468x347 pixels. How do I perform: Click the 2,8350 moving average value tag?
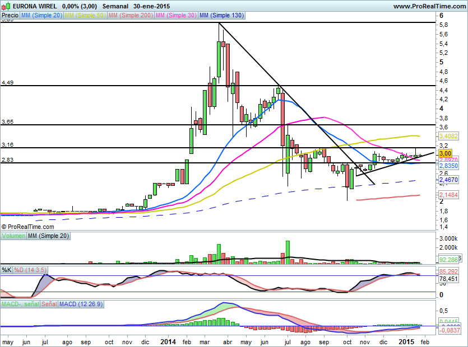click(448, 166)
